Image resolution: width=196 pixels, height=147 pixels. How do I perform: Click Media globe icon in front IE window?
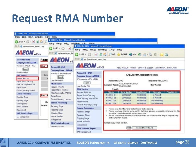(x=131, y=54)
